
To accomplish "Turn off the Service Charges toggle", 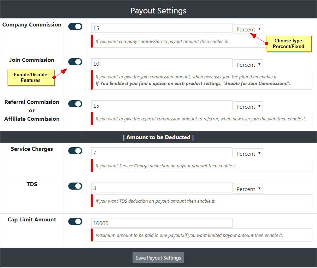I will coord(75,150).
